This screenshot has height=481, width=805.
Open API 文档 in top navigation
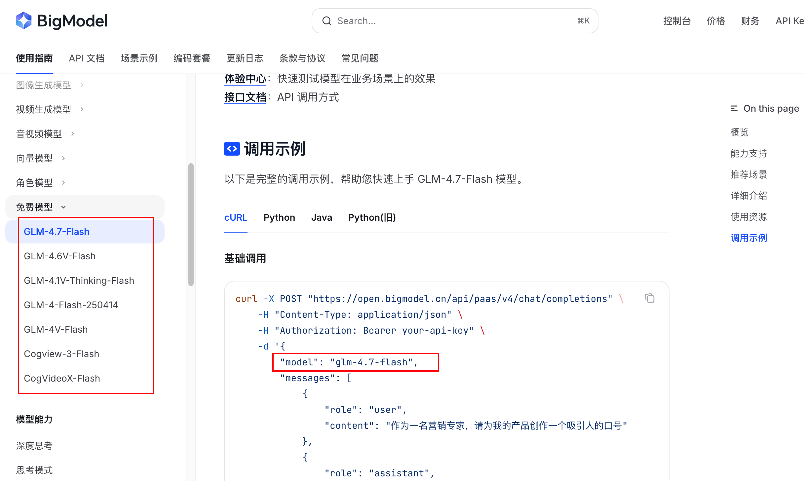[x=87, y=58]
